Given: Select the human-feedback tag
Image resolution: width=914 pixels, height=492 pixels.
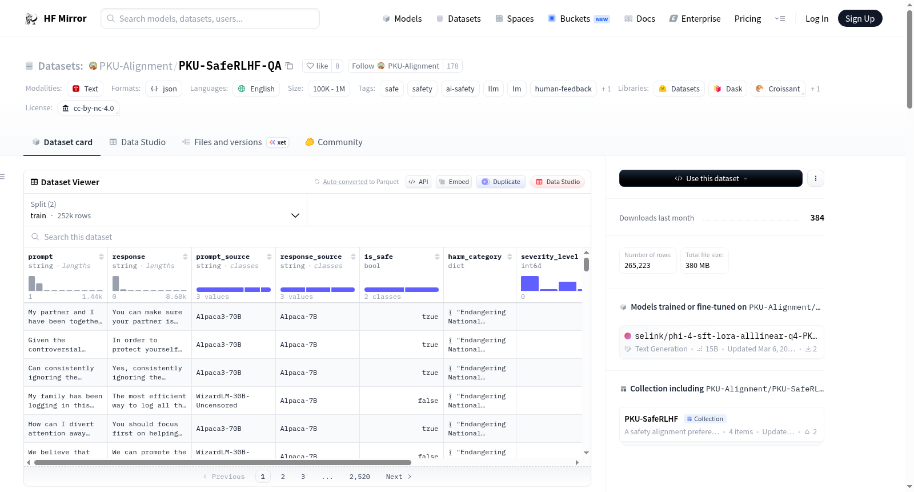Looking at the screenshot, I should (563, 89).
